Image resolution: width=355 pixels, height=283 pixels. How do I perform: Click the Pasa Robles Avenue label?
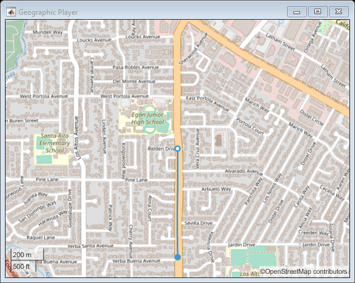(x=136, y=67)
